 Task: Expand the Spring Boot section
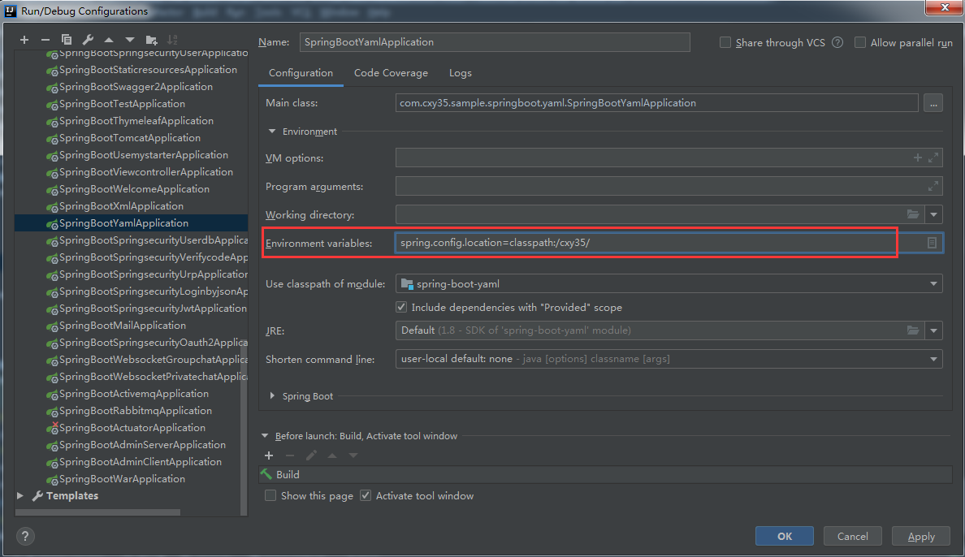tap(272, 396)
